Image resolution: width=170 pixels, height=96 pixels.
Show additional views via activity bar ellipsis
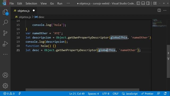(5, 54)
